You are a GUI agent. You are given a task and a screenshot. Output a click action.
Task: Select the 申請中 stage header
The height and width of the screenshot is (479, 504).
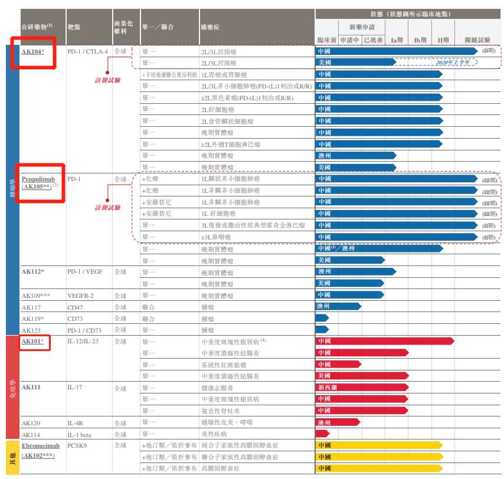coord(350,40)
